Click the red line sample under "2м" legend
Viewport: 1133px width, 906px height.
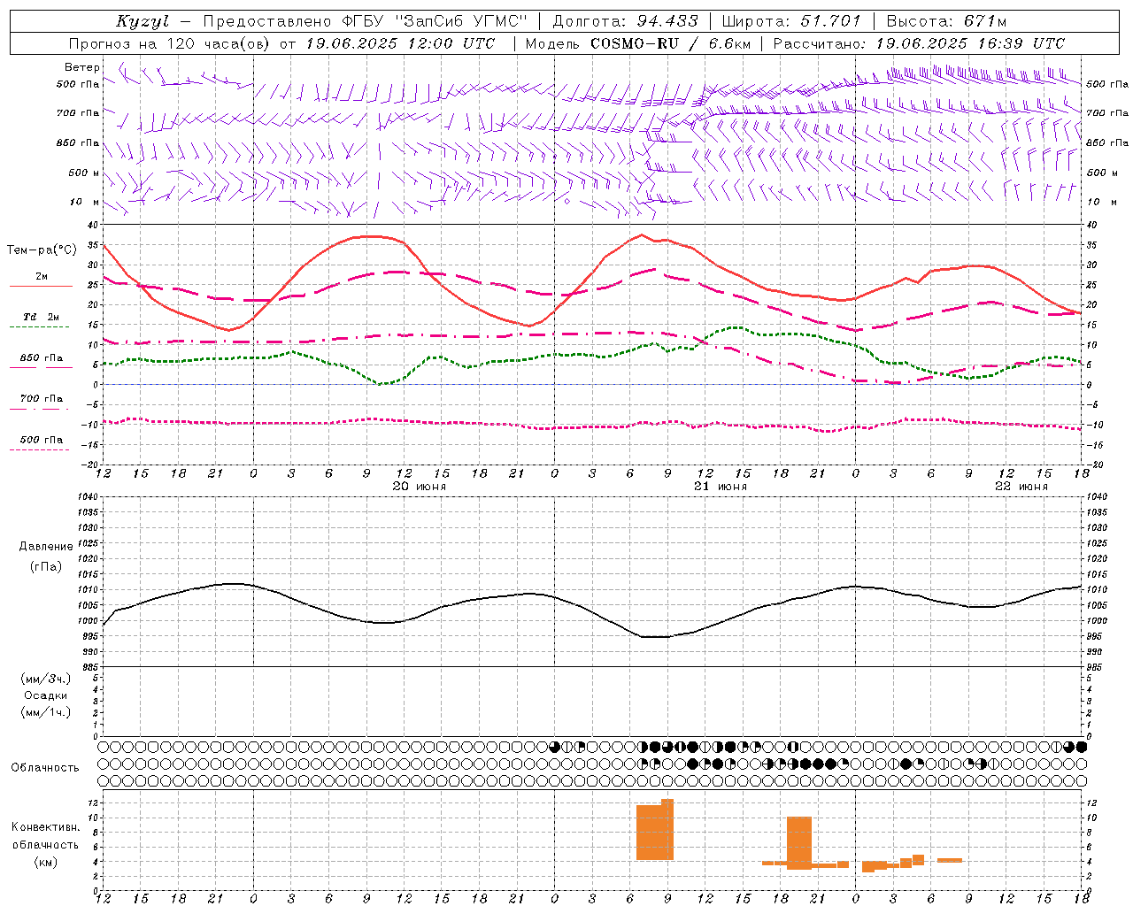41,286
